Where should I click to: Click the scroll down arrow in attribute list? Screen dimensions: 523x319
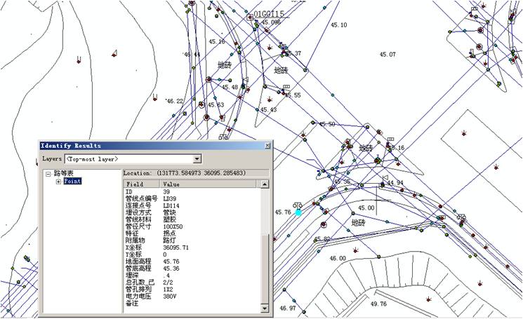tap(265, 308)
